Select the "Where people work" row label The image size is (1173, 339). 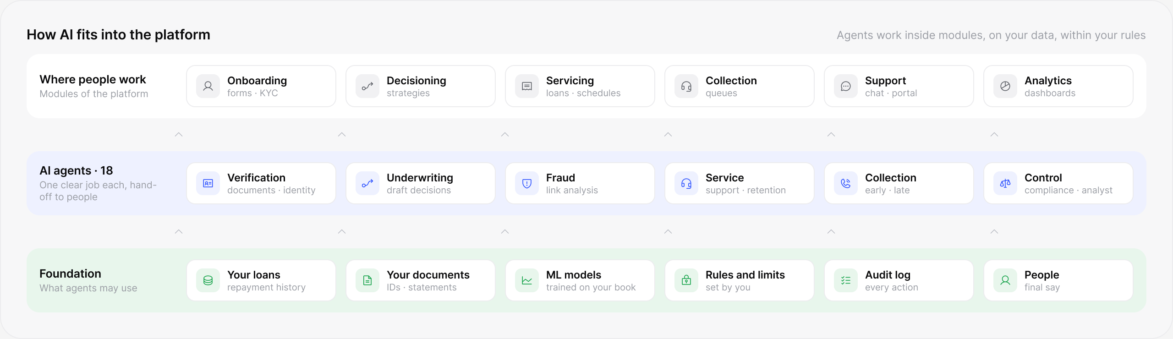click(93, 80)
